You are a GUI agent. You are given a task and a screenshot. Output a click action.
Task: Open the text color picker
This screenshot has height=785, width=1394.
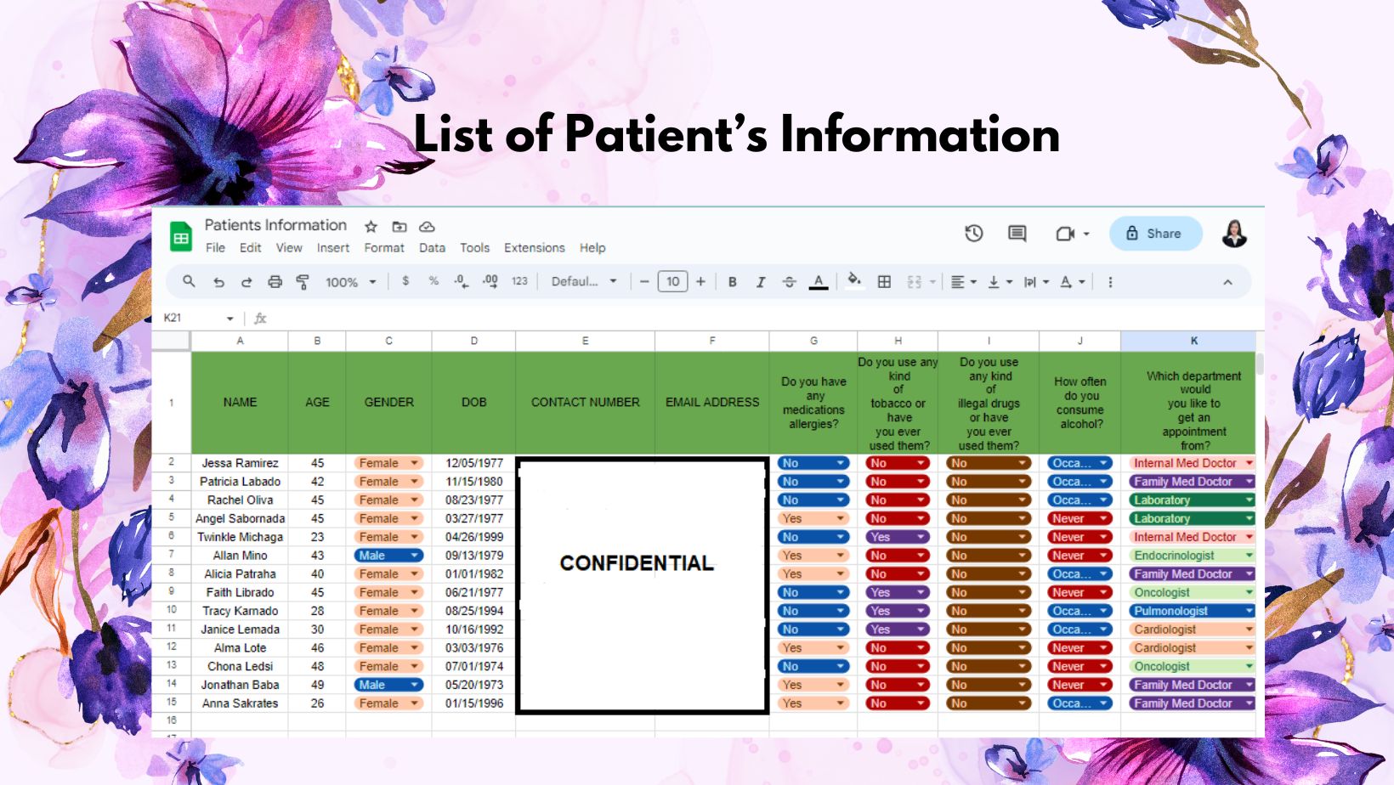(819, 282)
